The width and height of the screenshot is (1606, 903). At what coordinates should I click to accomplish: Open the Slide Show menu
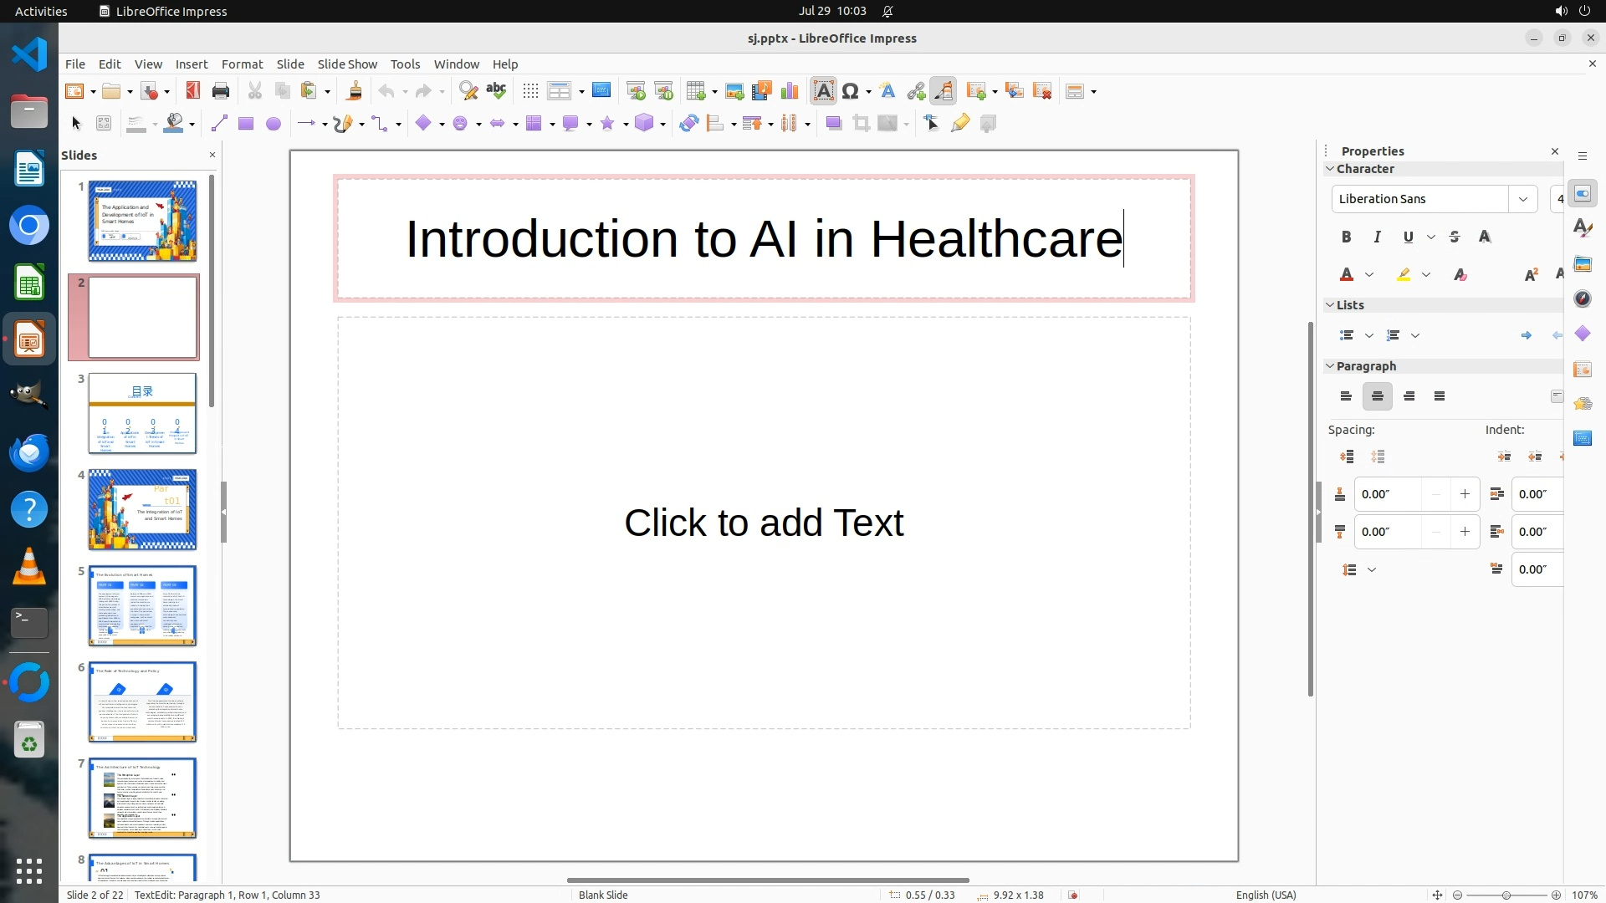(x=346, y=64)
